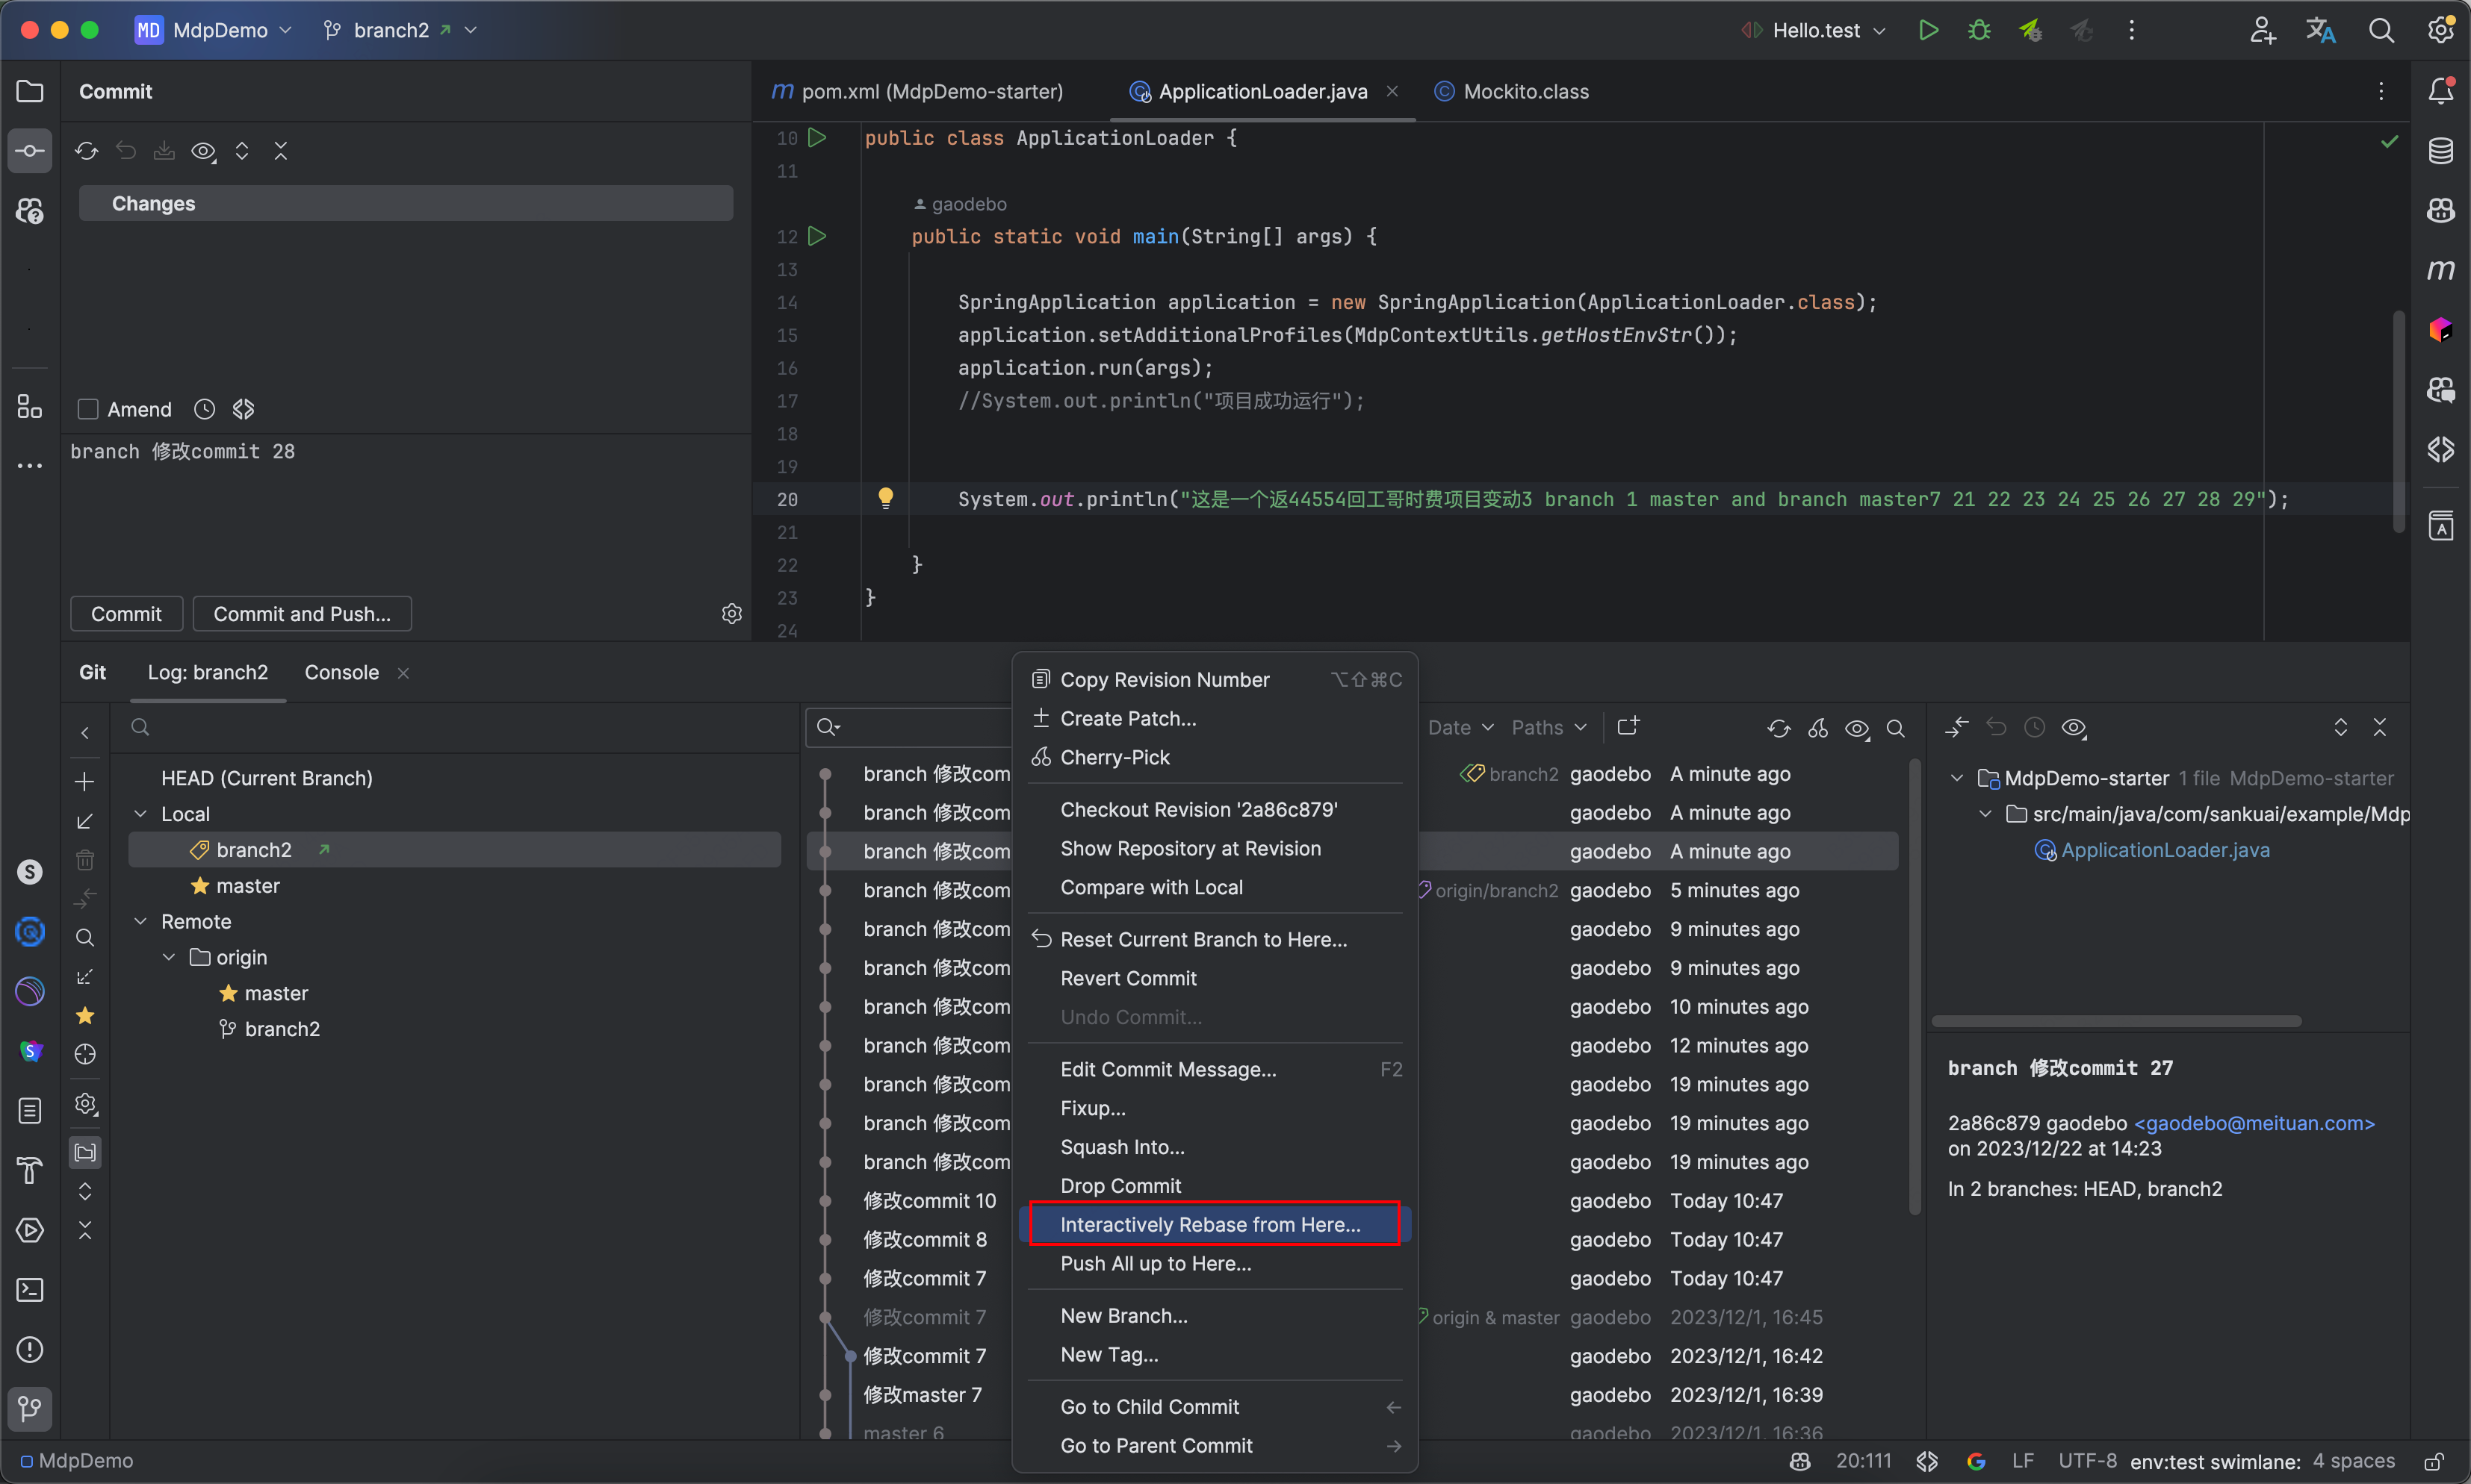Screen dimensions: 2471x1484
Task: Open MdpDemo project dropdown
Action: point(214,30)
